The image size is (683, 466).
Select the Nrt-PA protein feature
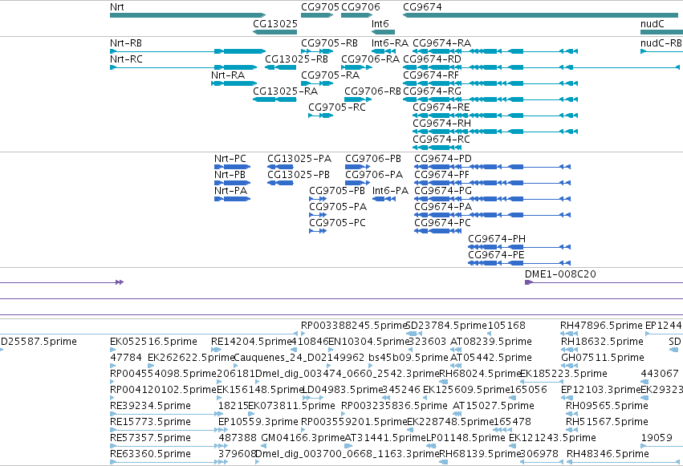[x=232, y=199]
